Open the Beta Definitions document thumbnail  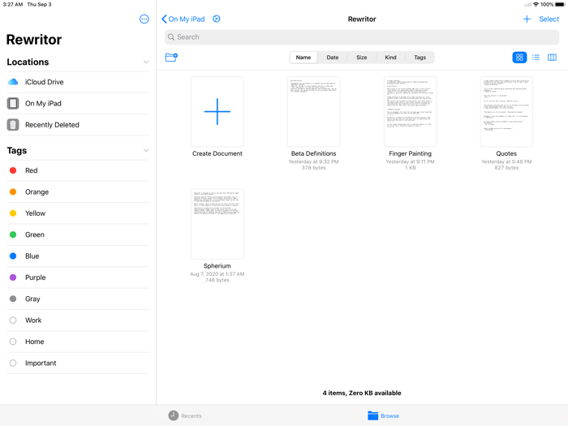click(x=314, y=112)
